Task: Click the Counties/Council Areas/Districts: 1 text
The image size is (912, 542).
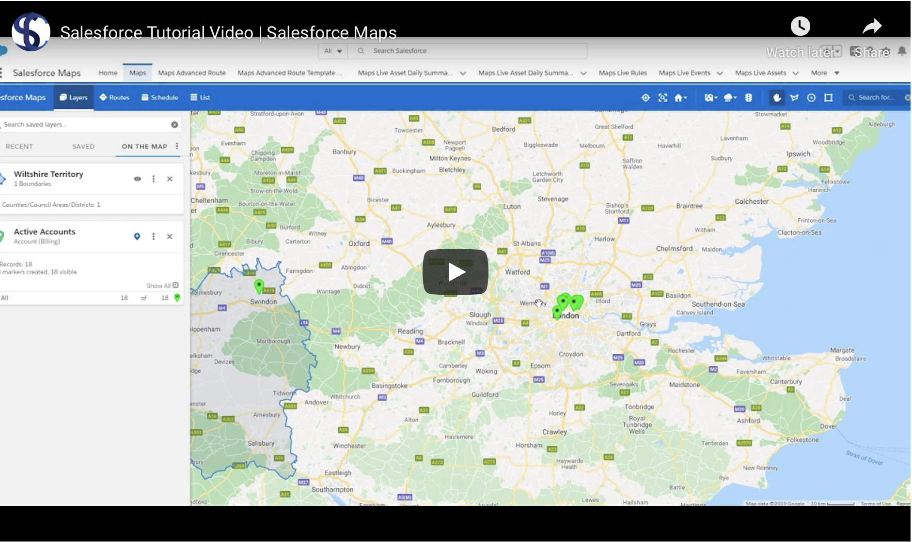Action: point(51,205)
